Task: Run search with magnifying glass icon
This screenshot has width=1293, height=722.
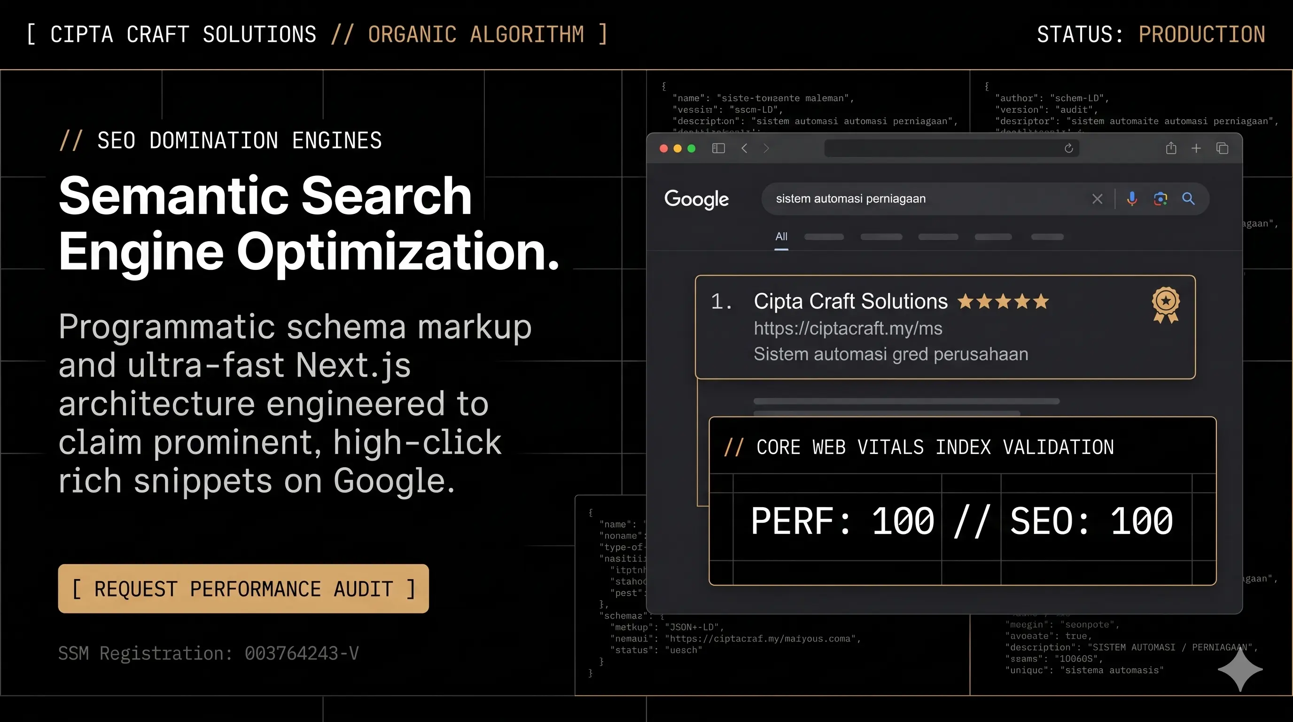Action: pyautogui.click(x=1188, y=199)
